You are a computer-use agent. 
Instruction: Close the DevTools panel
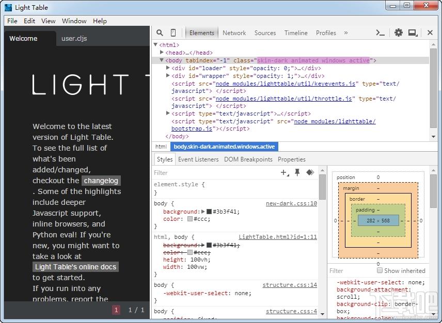(x=430, y=33)
